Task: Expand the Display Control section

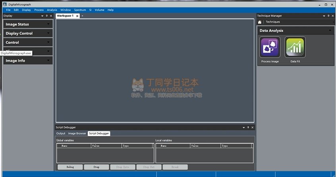Action: [x=28, y=33]
